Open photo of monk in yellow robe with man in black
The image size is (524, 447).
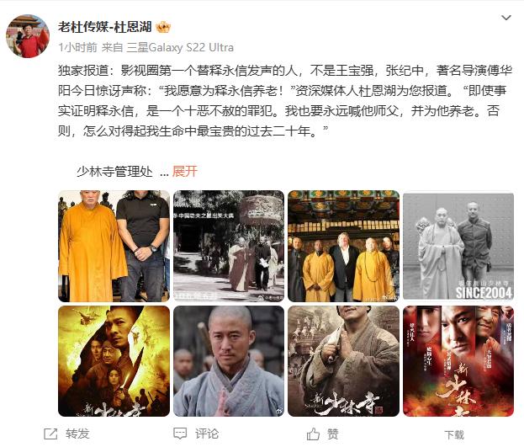tap(114, 246)
